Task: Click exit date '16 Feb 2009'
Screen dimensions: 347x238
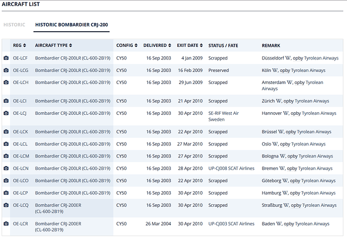Action: click(x=190, y=70)
